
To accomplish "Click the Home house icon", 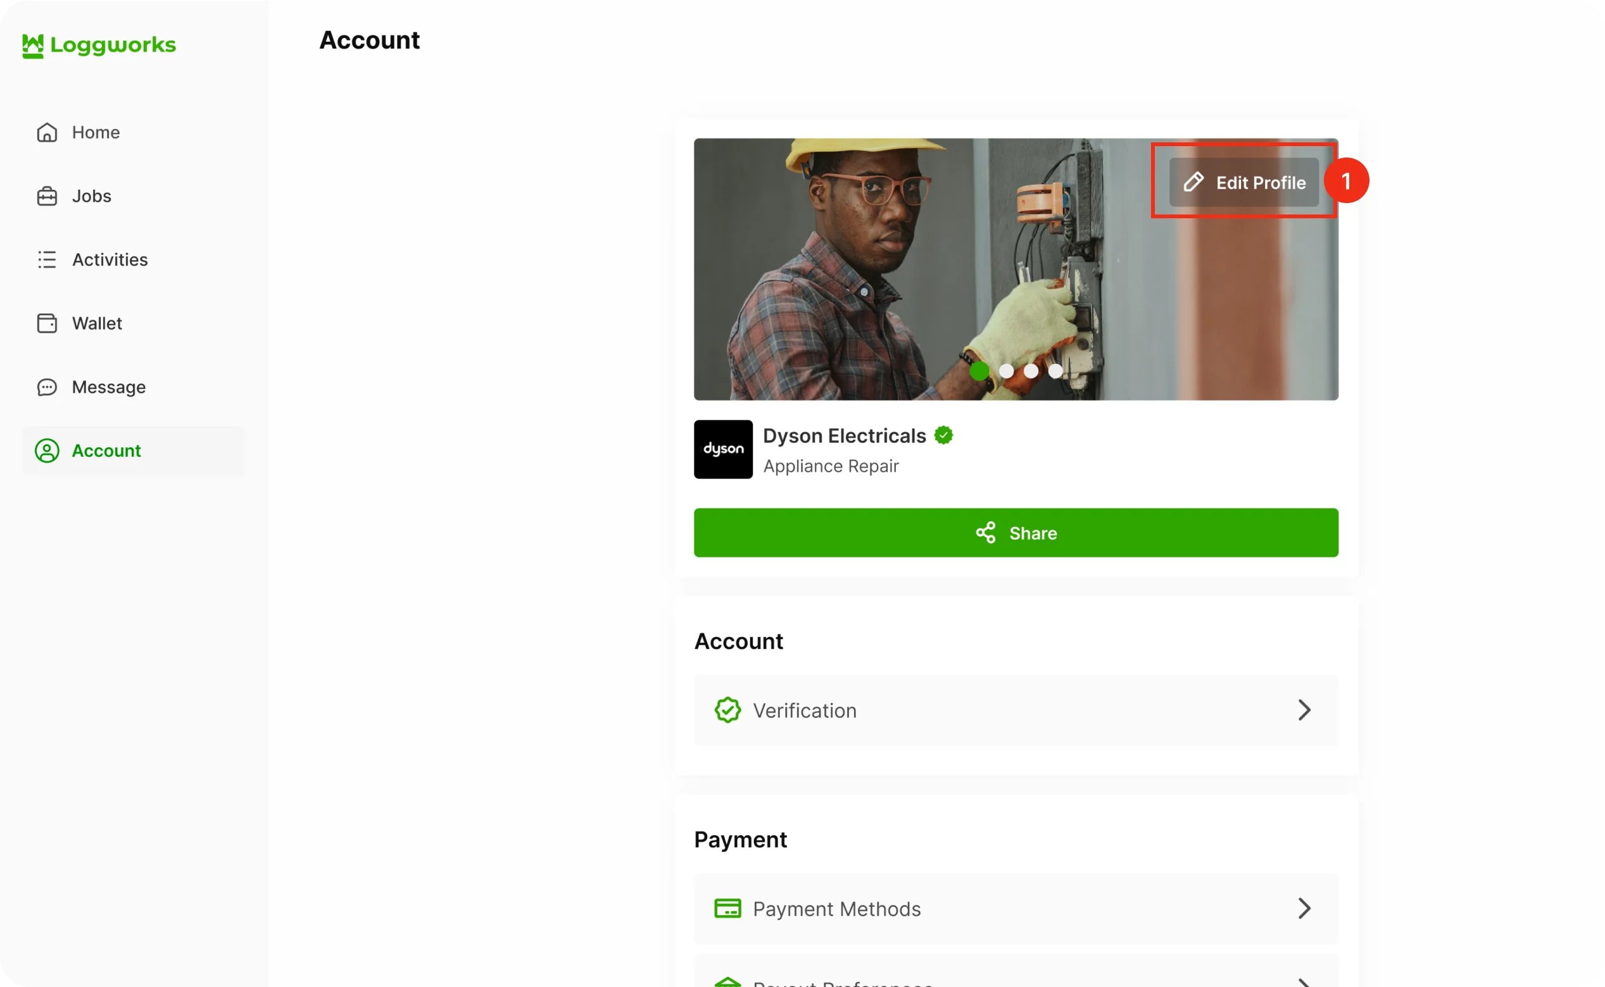I will 47,132.
